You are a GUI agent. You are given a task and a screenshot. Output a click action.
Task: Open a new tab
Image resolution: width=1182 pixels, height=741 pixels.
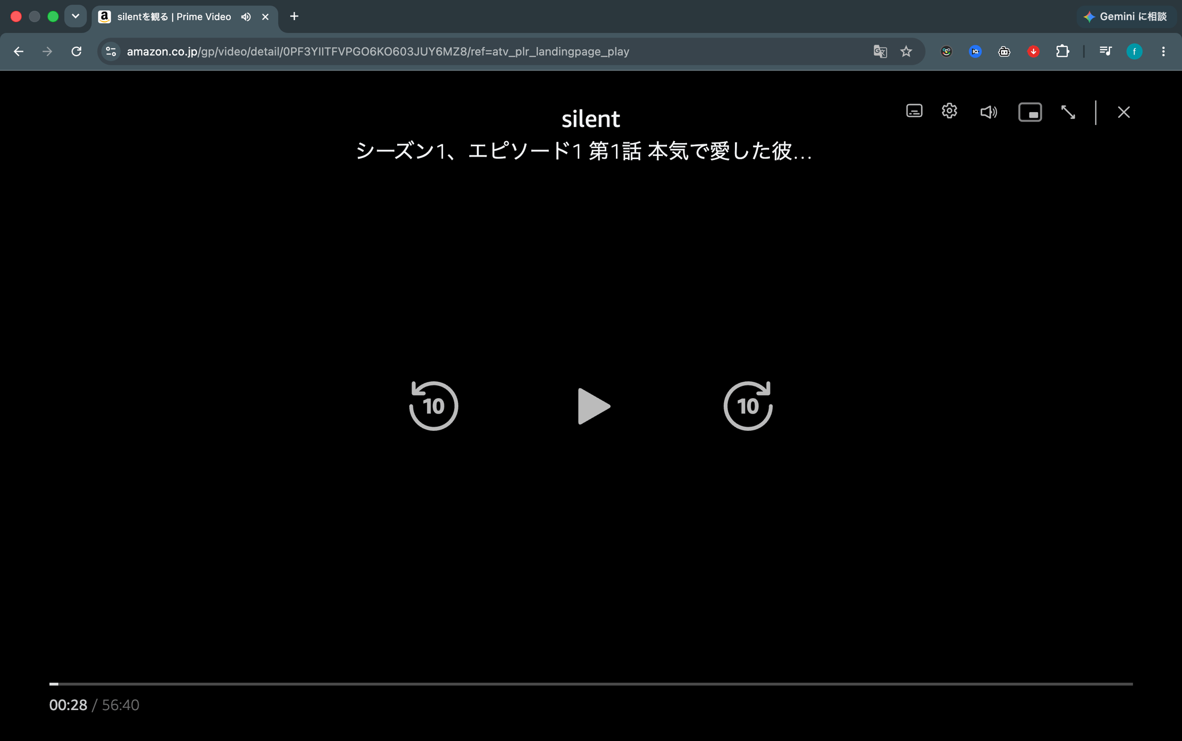[294, 16]
